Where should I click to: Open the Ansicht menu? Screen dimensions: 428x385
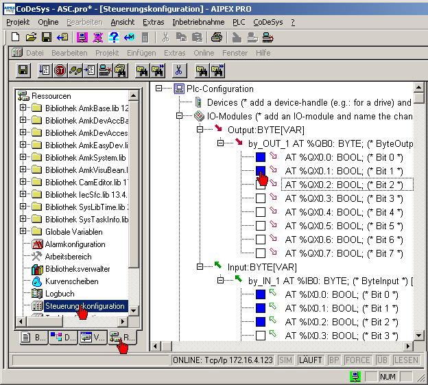(x=123, y=22)
